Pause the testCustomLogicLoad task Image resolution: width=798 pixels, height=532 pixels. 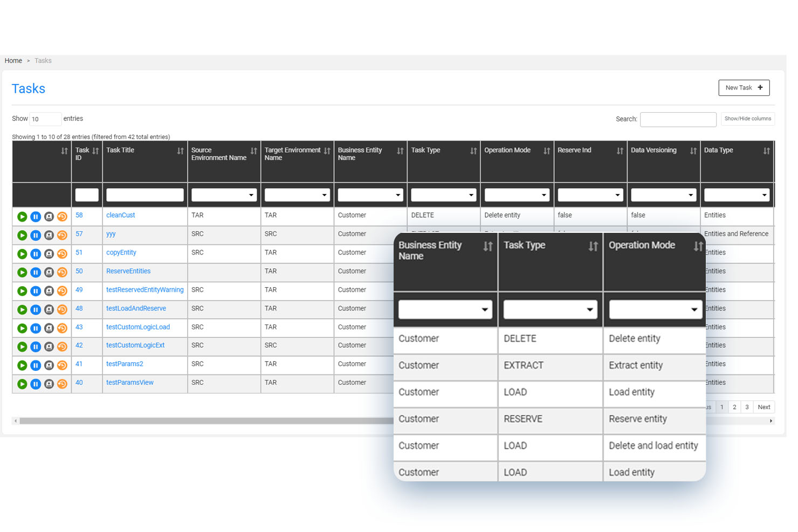pyautogui.click(x=36, y=328)
